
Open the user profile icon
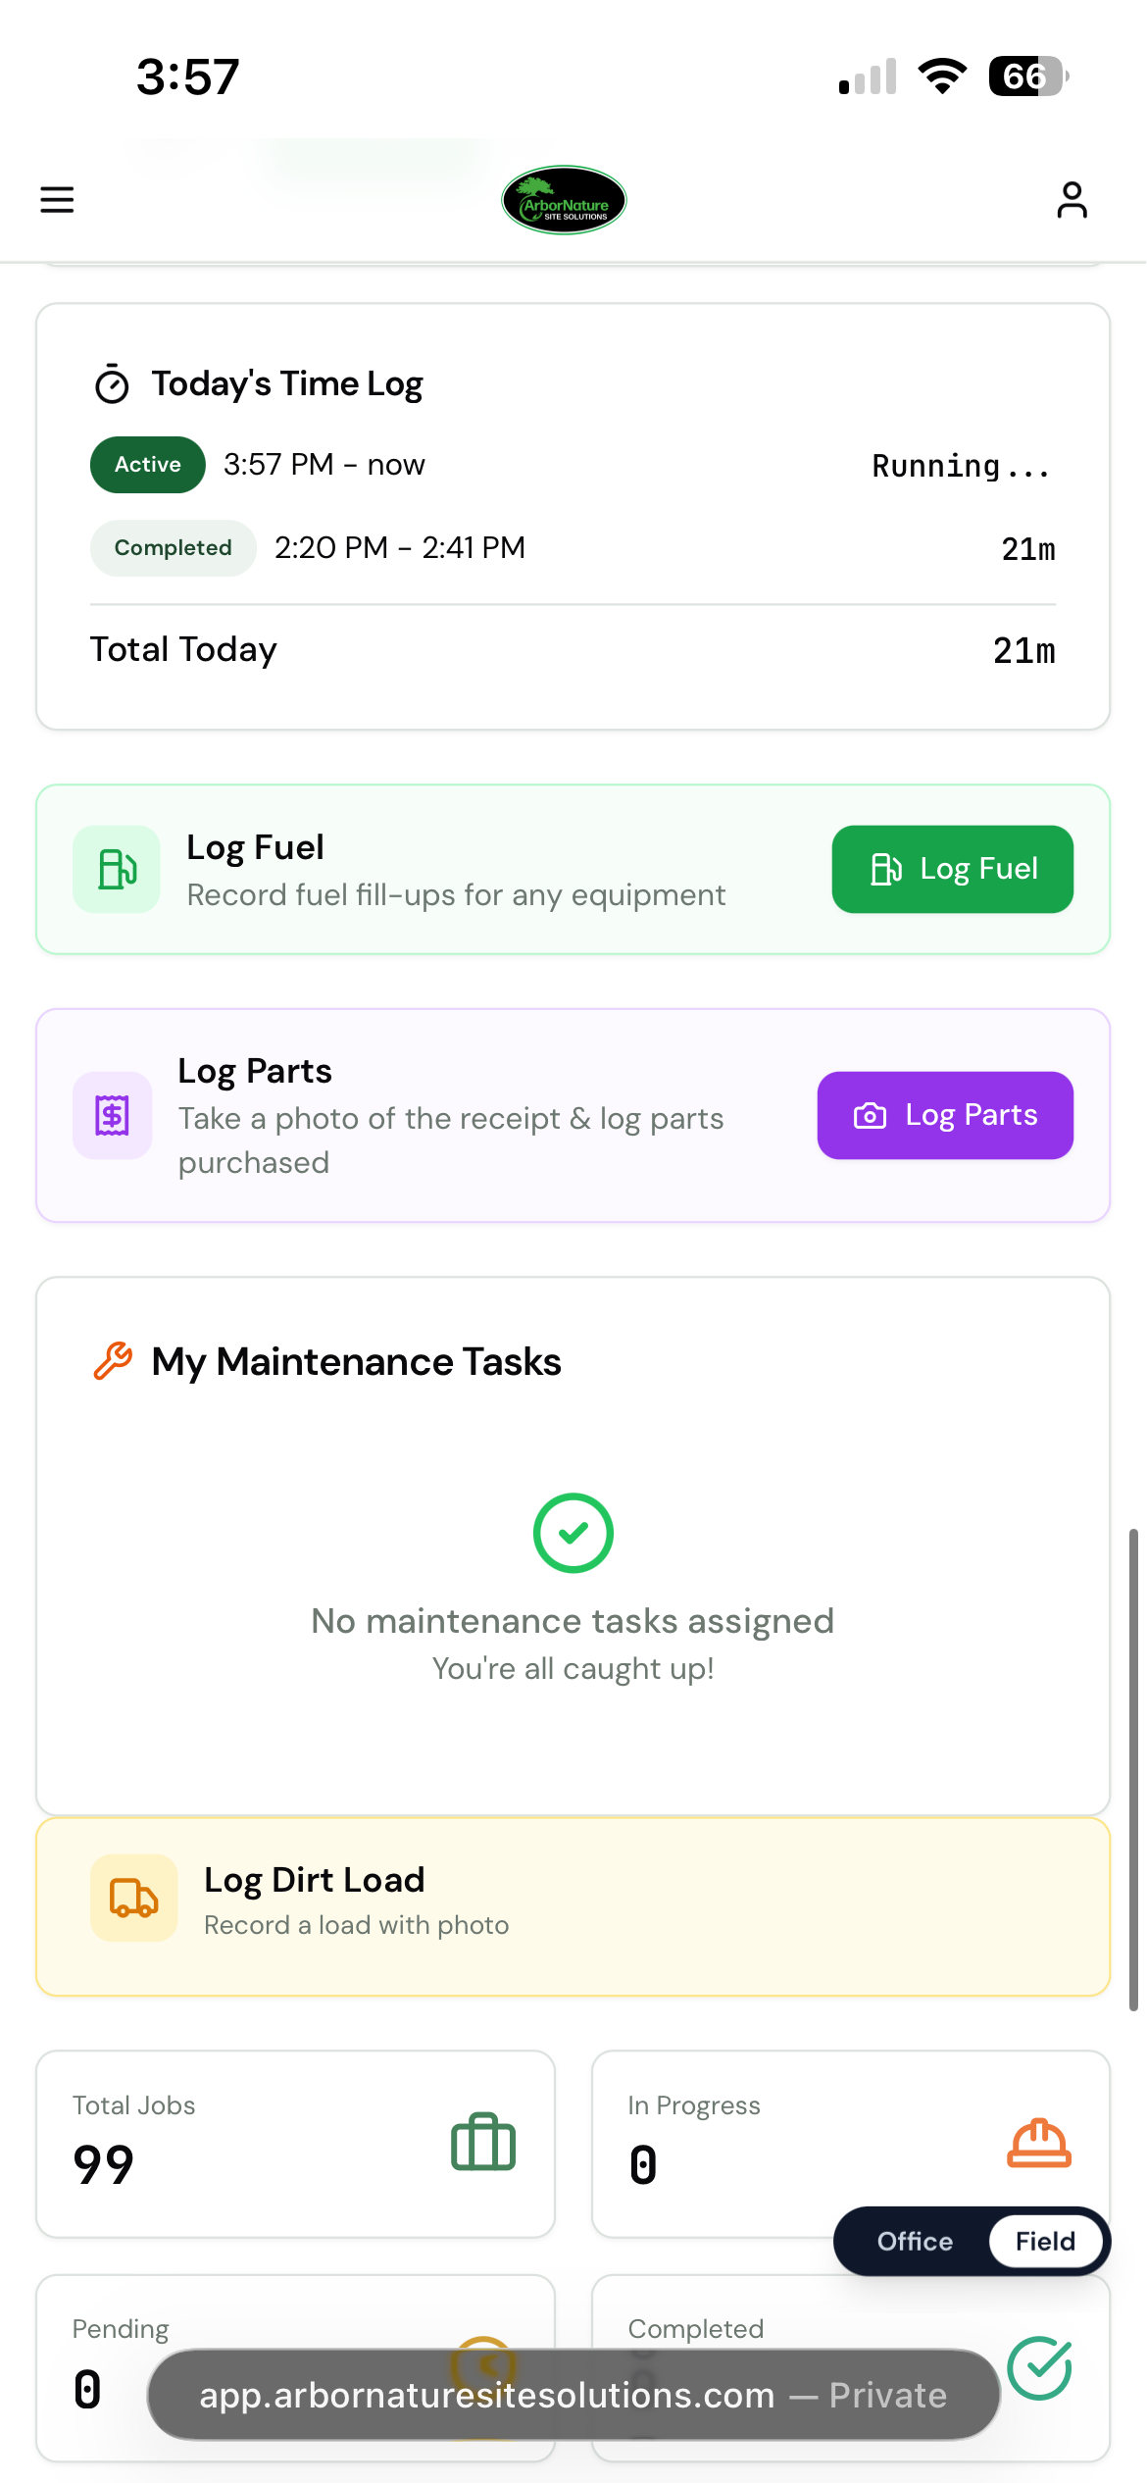(1072, 200)
